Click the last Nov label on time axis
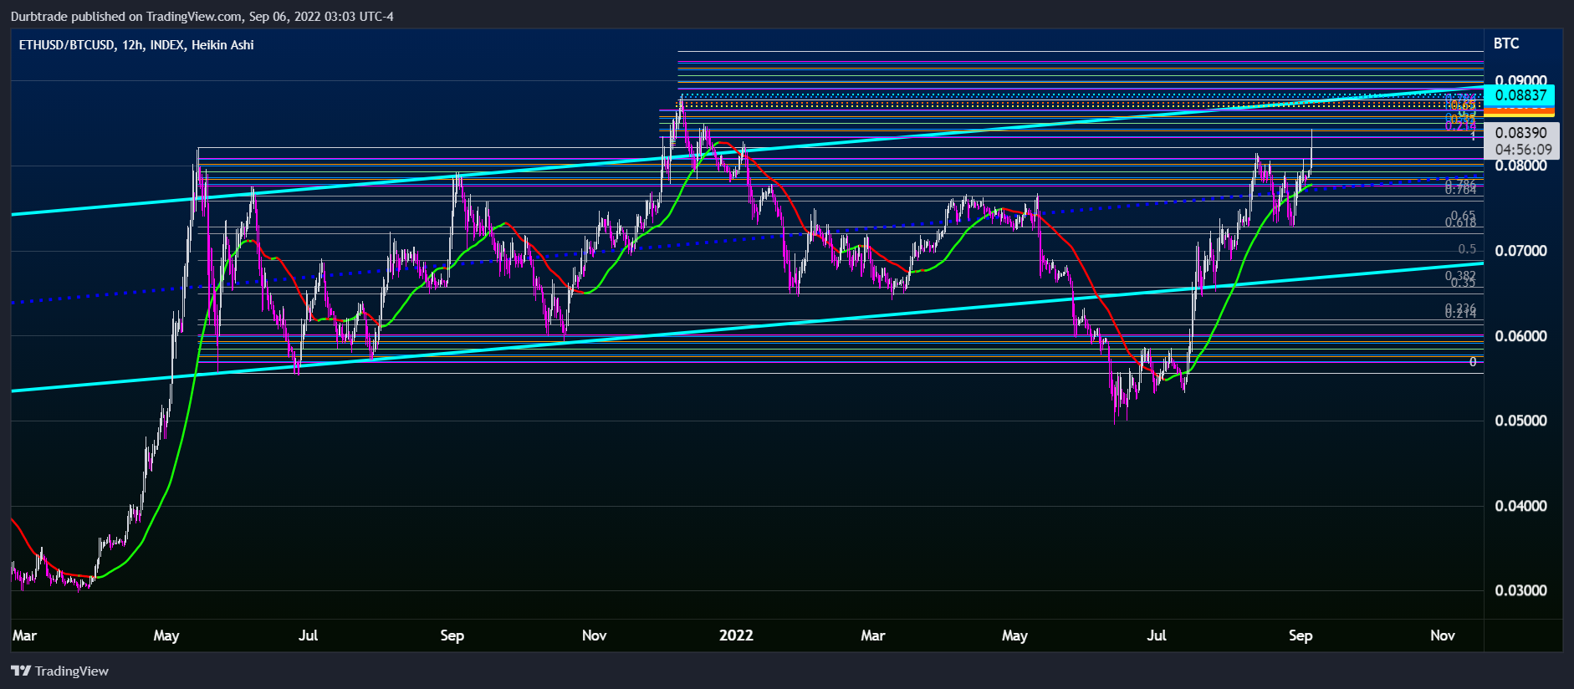This screenshot has height=689, width=1574. coord(1443,635)
